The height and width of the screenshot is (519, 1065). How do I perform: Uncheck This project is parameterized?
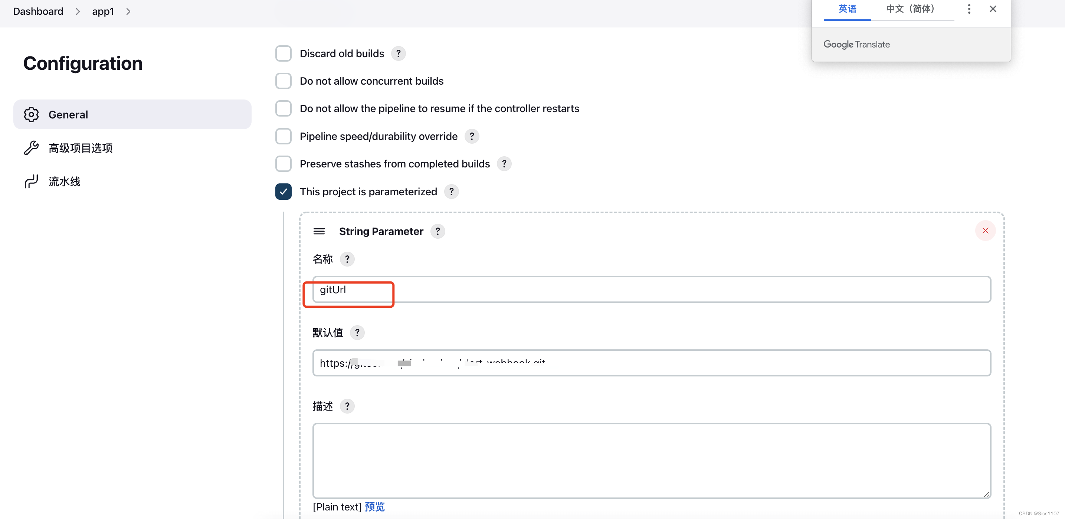point(283,192)
